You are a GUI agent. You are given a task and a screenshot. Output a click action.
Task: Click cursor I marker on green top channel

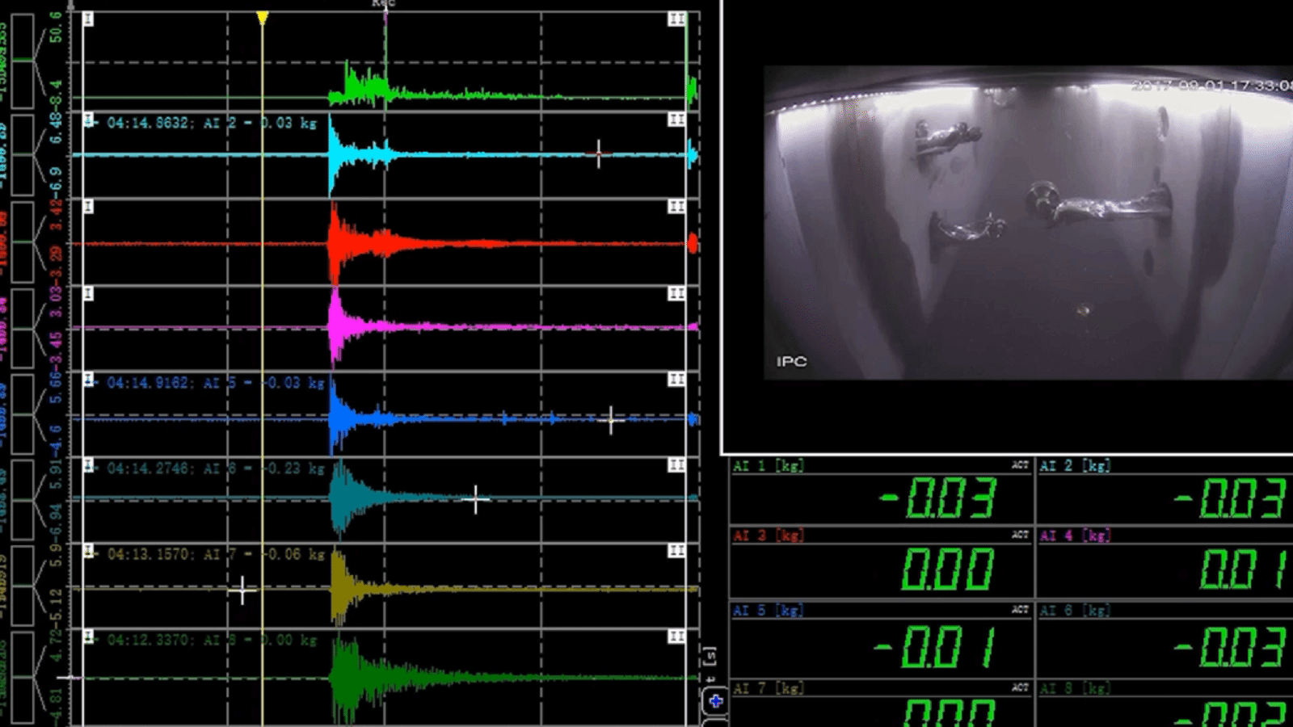[x=88, y=19]
